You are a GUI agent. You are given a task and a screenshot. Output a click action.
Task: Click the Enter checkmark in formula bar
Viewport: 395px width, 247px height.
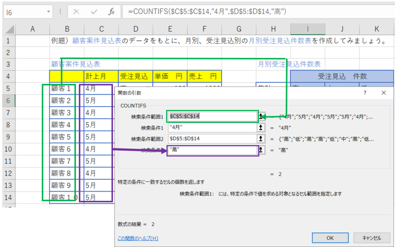click(x=94, y=12)
